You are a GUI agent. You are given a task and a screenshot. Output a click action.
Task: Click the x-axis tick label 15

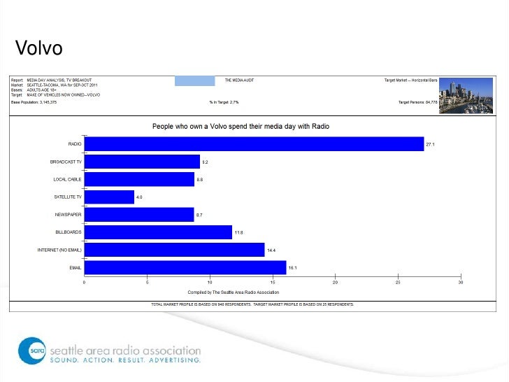click(x=273, y=283)
